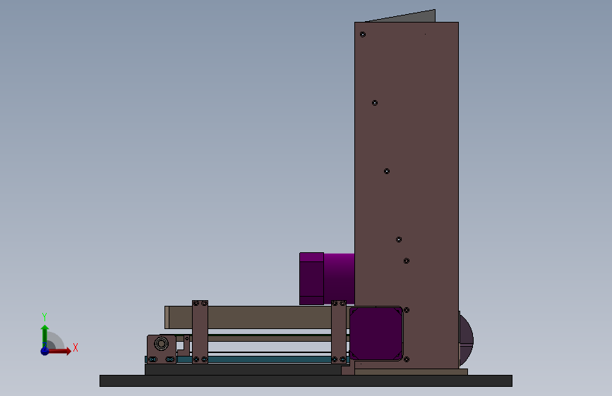This screenshot has width=612, height=396.
Task: Select the purple square flange block
Action: click(x=376, y=333)
